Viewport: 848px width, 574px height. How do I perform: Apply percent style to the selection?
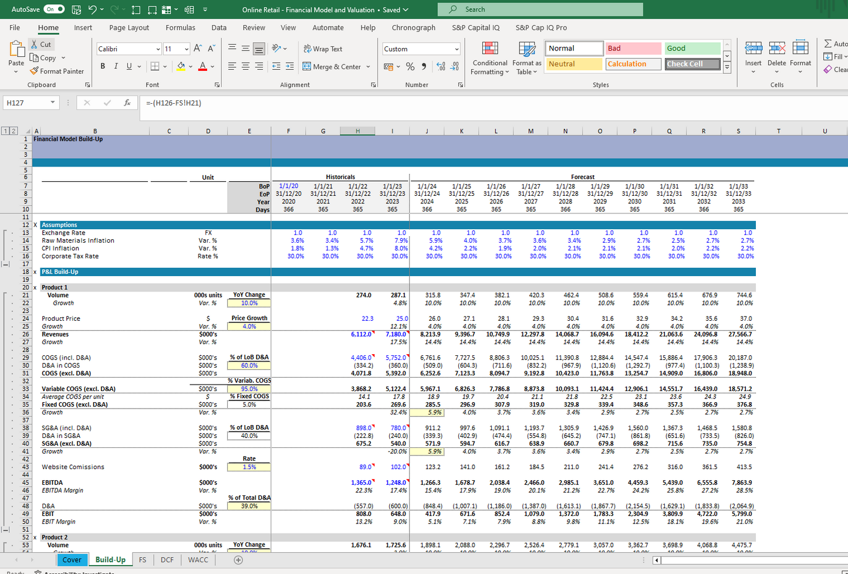pos(410,67)
